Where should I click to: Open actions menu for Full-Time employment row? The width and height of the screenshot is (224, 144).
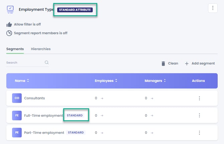pos(199,115)
